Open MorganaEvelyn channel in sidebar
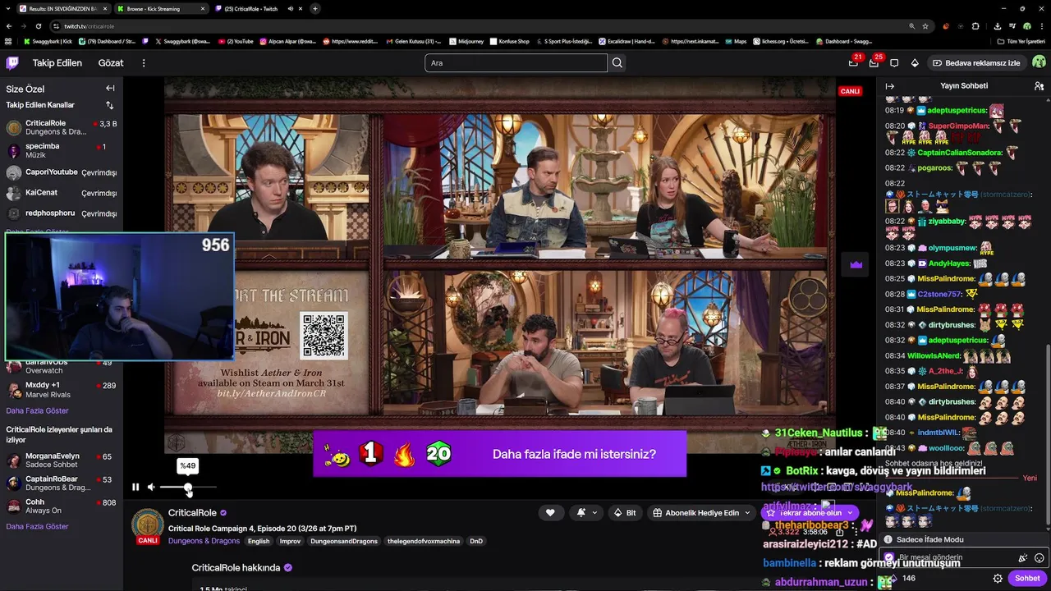This screenshot has height=591, width=1051. pos(62,460)
